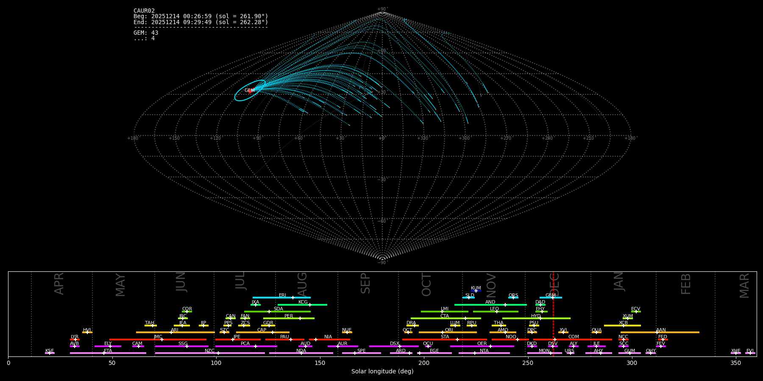763x381 pixels.
Task: Select the 'End: 20251214 09:29:49' line
Action: pos(201,22)
